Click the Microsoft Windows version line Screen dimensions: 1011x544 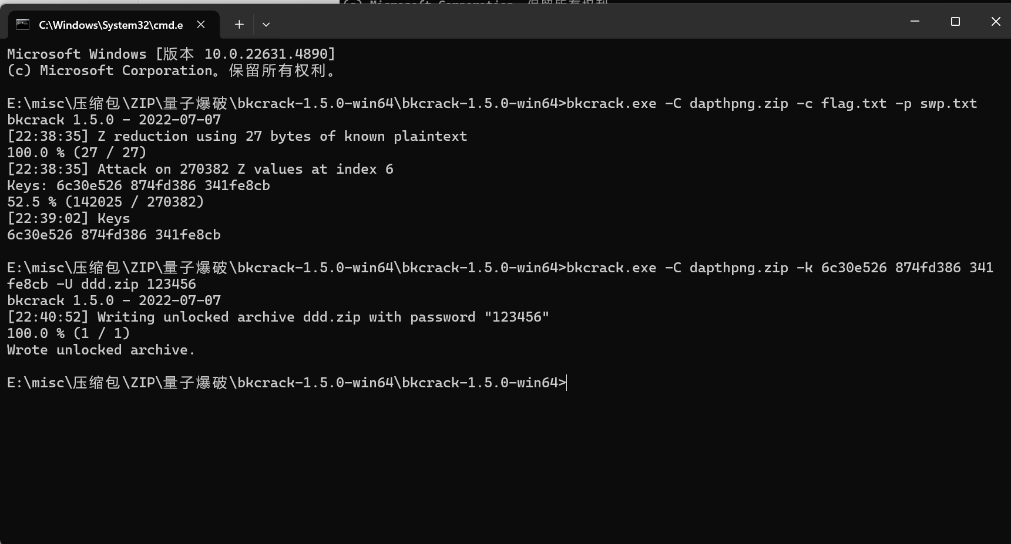point(172,54)
